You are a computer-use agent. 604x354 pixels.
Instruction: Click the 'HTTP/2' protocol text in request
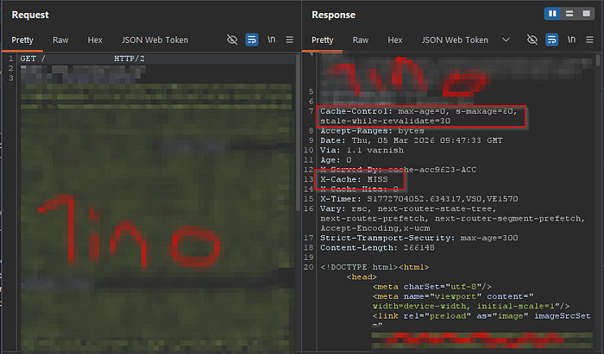(x=129, y=59)
